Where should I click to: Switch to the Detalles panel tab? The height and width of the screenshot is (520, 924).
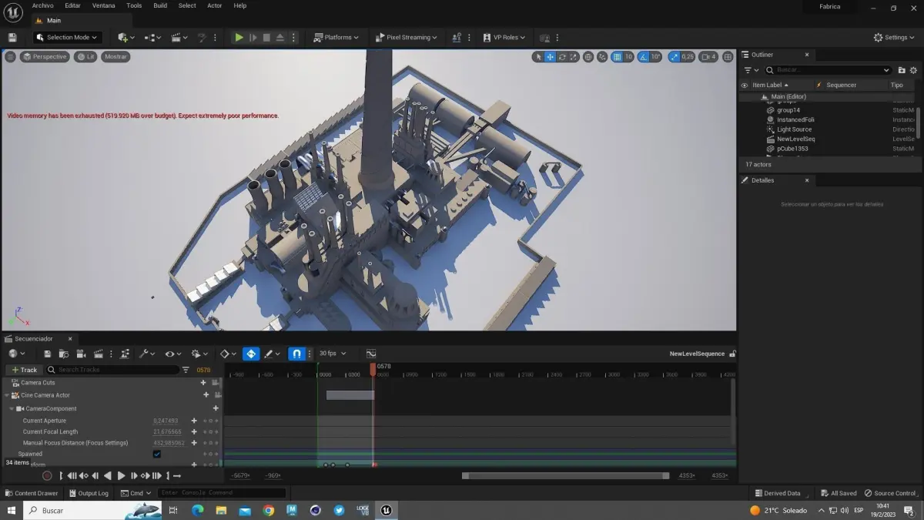762,180
